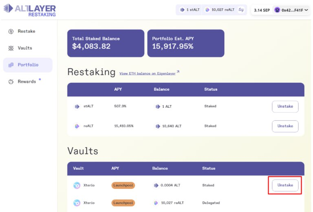Viewport: 313px width, 212px height.
Task: Click the Total Staked Balance card
Action: 106,43
